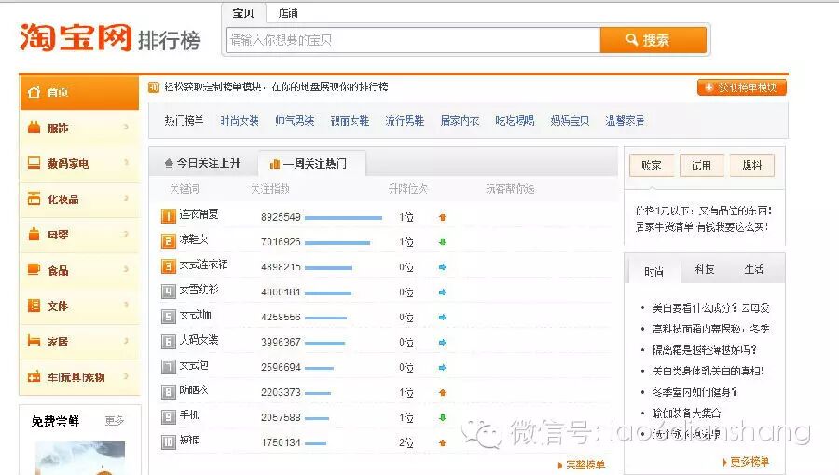Click the 装载榜单模块 button
839x475 pixels.
742,88
